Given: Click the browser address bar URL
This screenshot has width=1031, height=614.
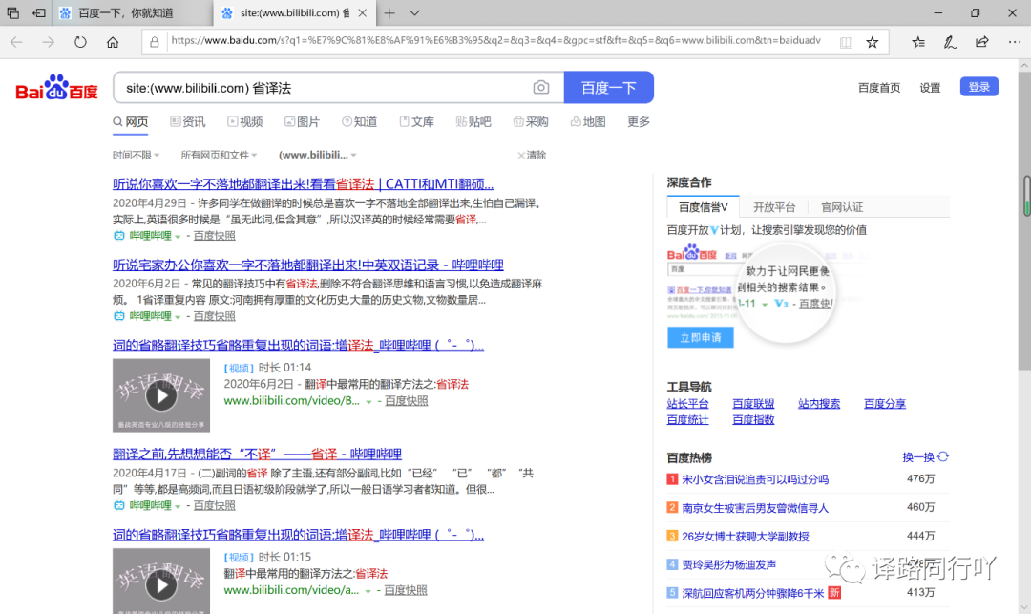Looking at the screenshot, I should pos(495,41).
